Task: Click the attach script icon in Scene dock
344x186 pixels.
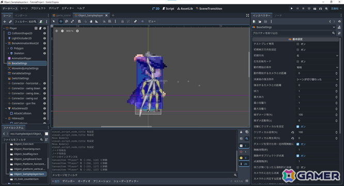Action: pyautogui.click(x=41, y=22)
